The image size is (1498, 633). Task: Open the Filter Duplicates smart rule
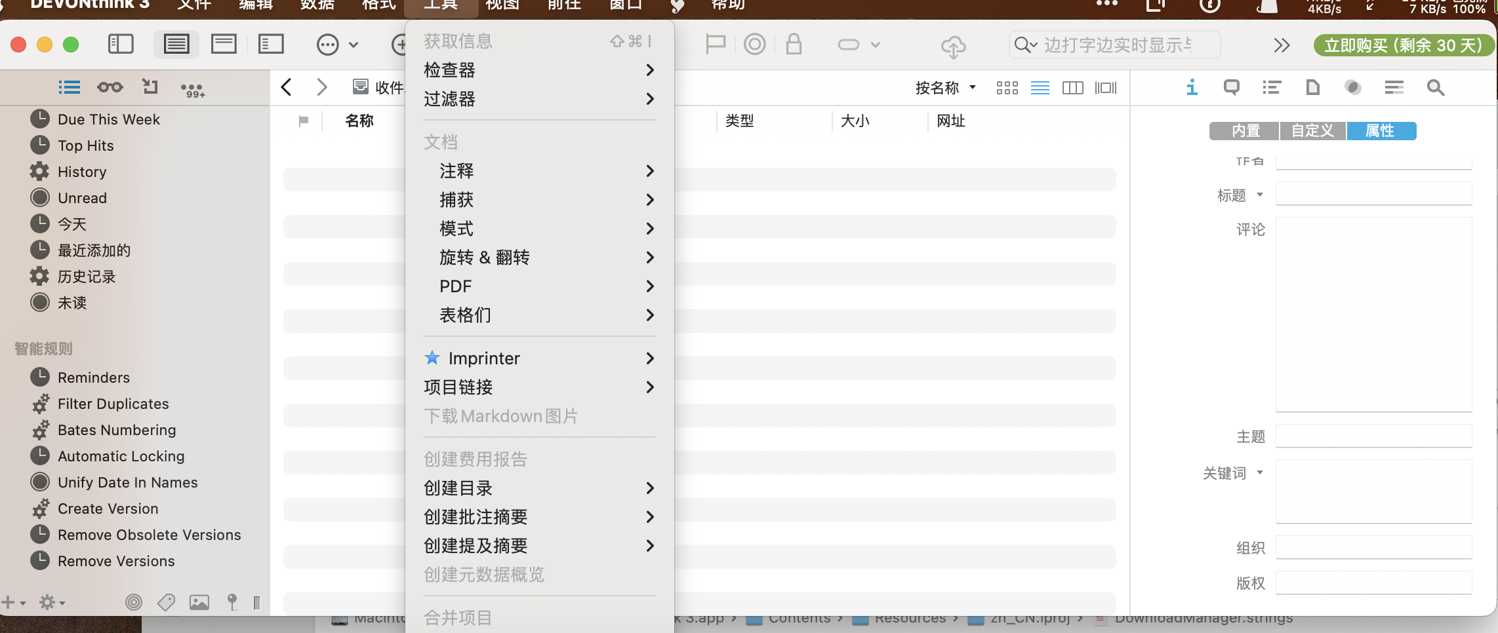click(x=113, y=404)
